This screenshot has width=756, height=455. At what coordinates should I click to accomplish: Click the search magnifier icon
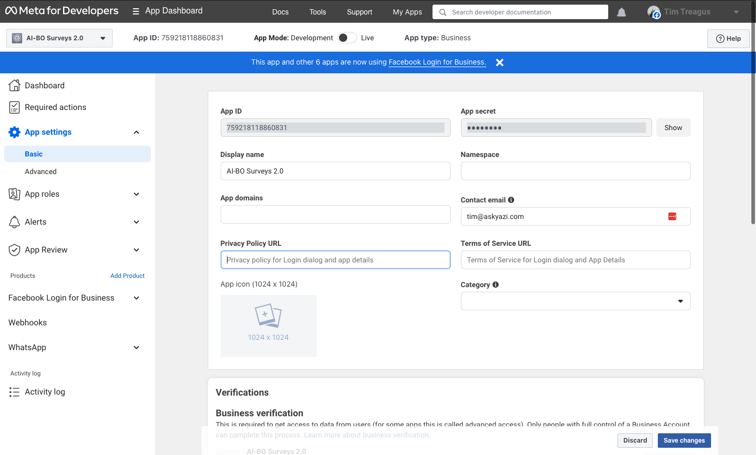pyautogui.click(x=443, y=12)
